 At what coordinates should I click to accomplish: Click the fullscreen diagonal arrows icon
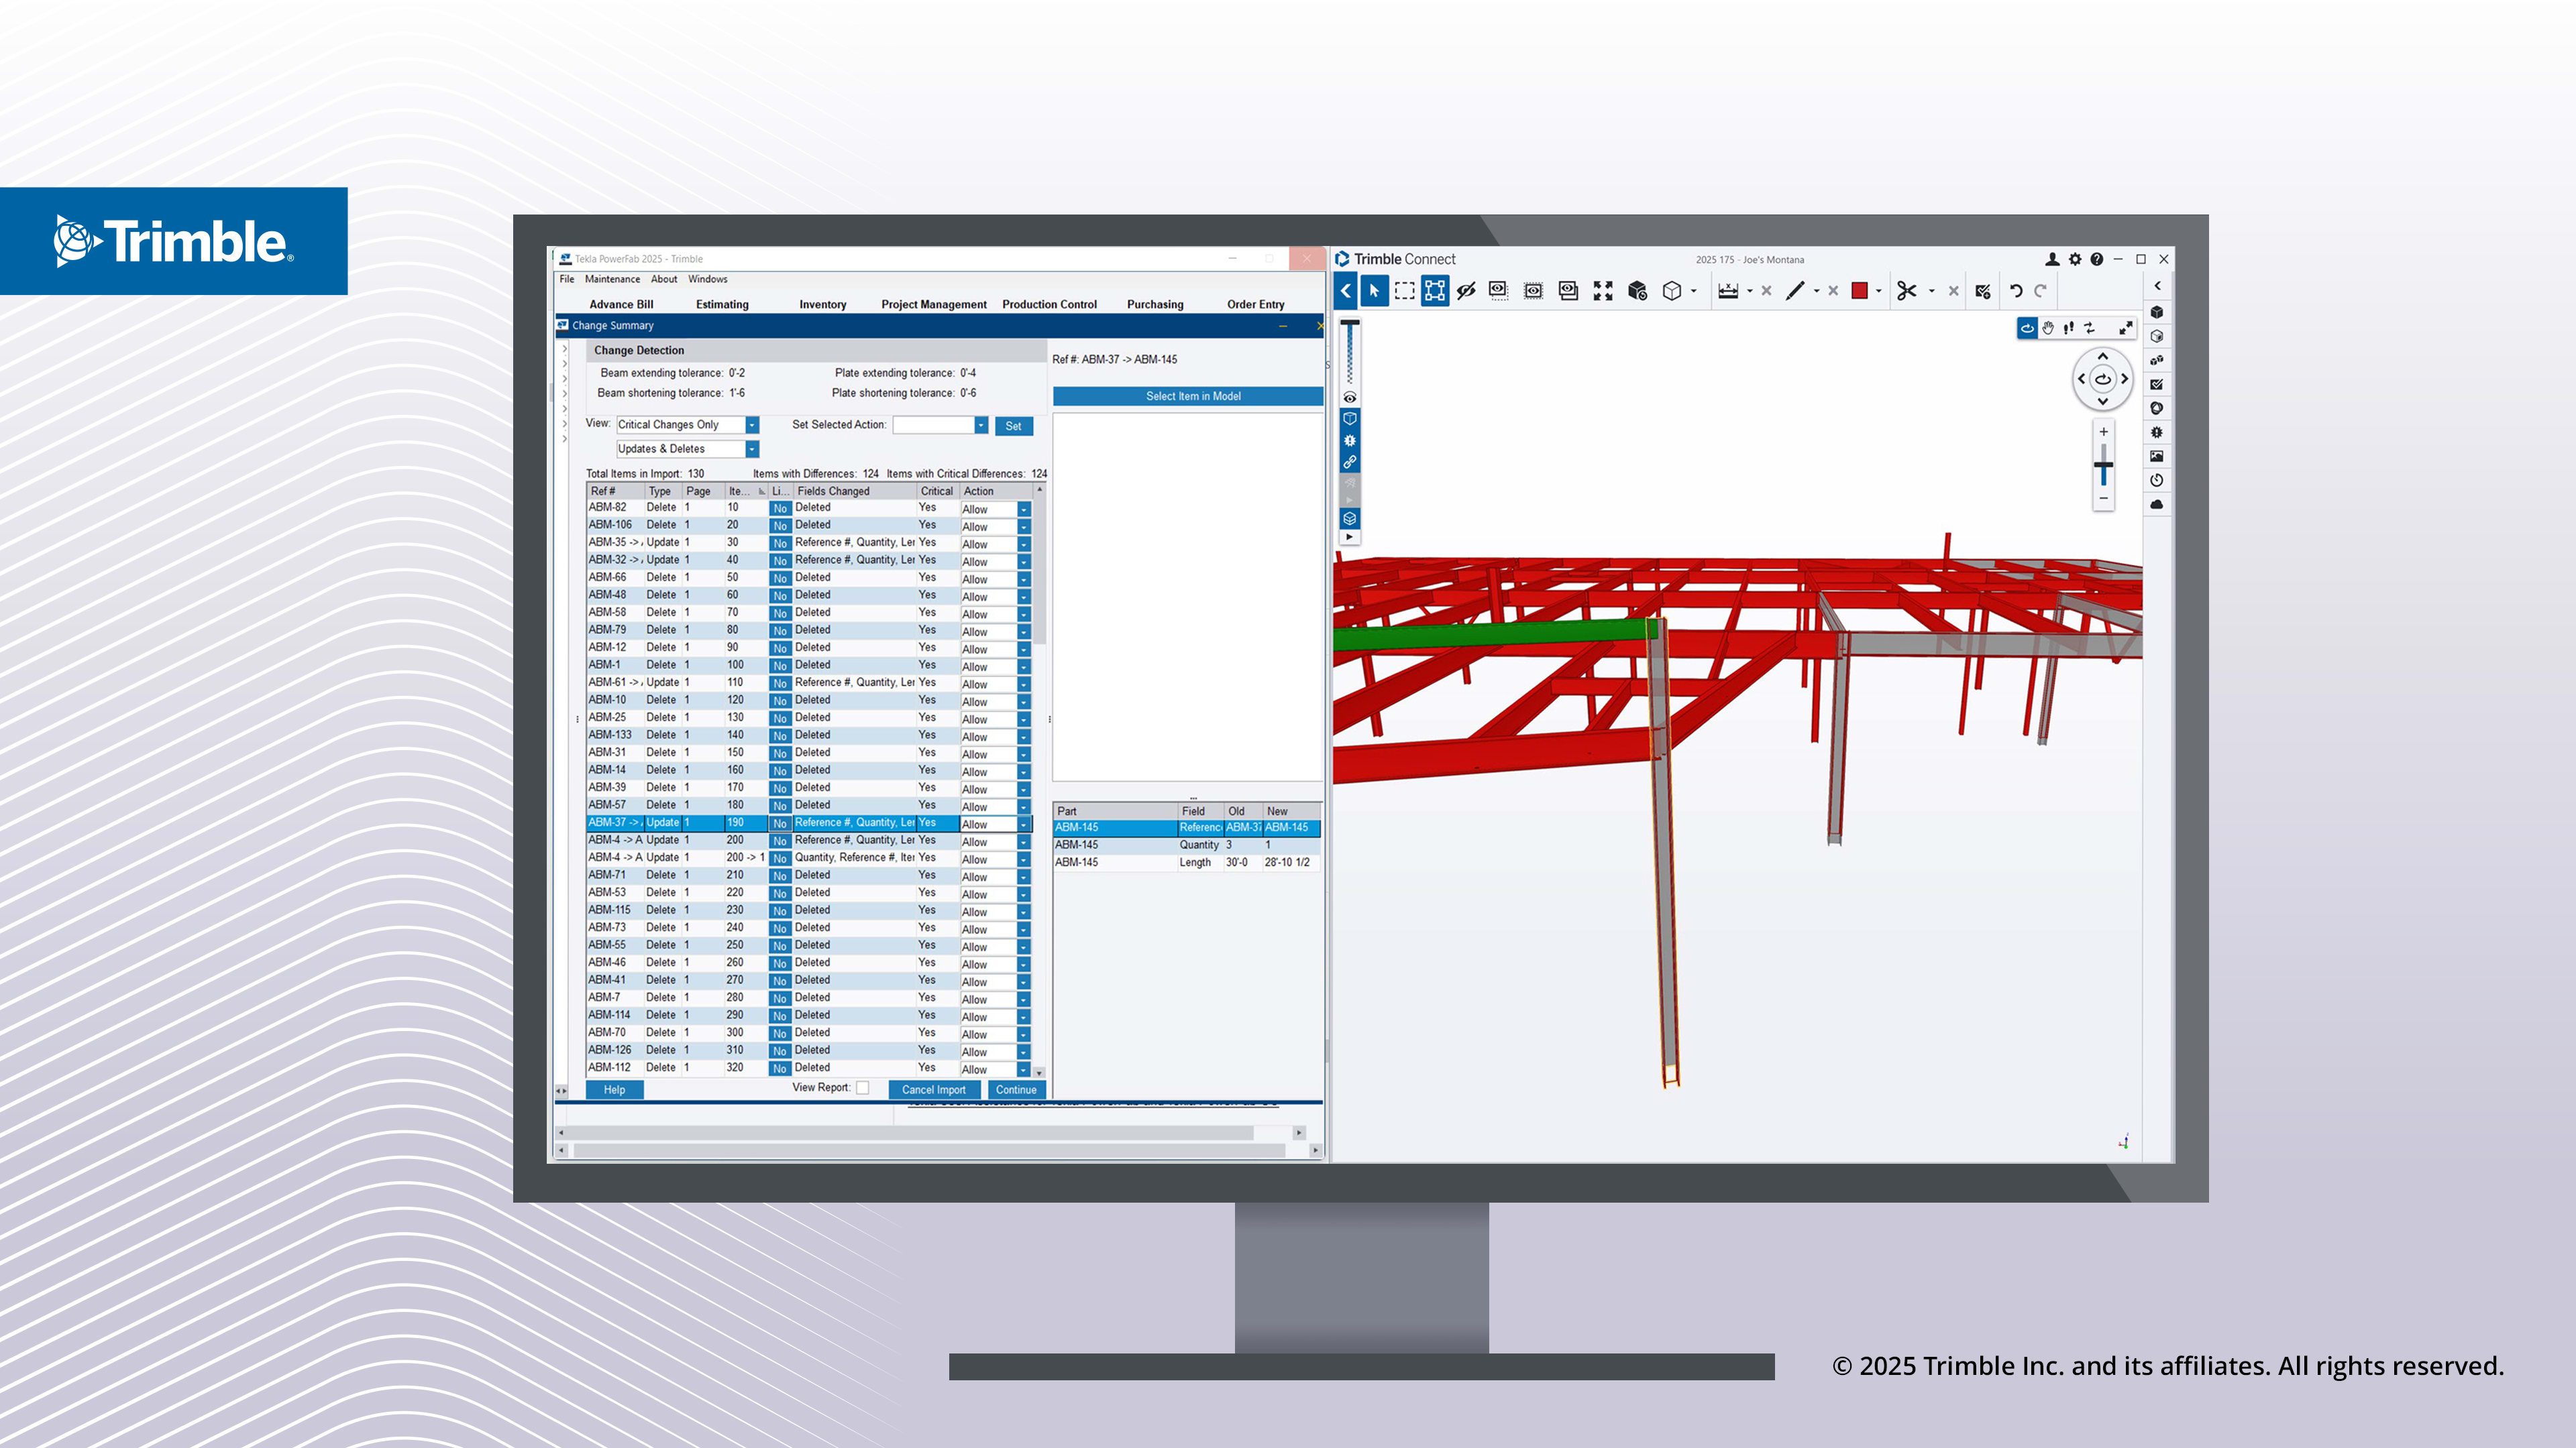pyautogui.click(x=2126, y=328)
